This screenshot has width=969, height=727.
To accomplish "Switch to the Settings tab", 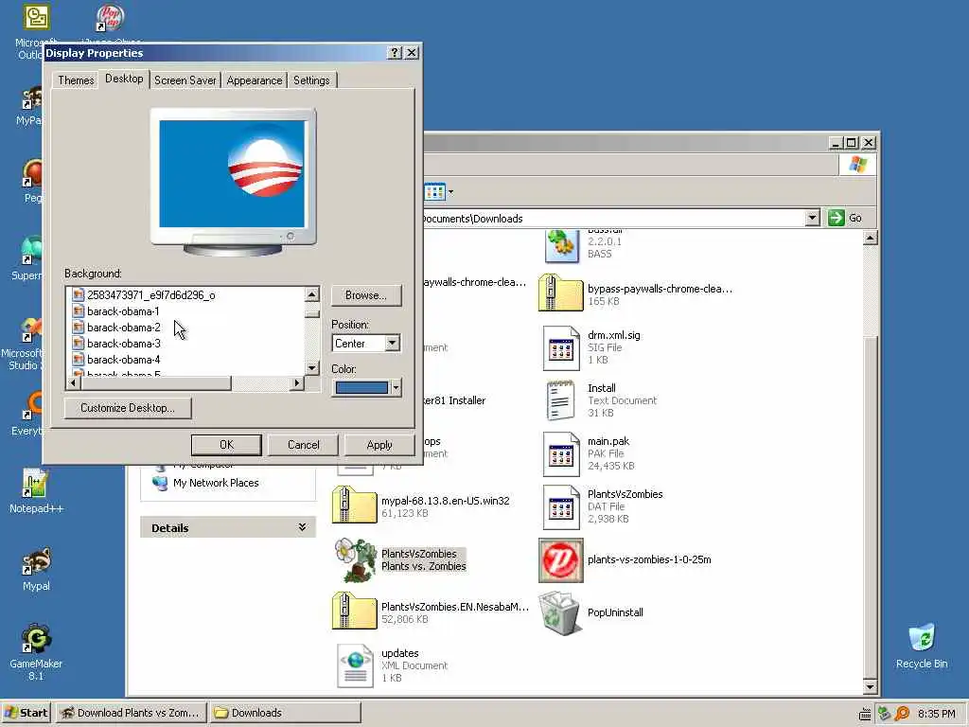I will 311,80.
